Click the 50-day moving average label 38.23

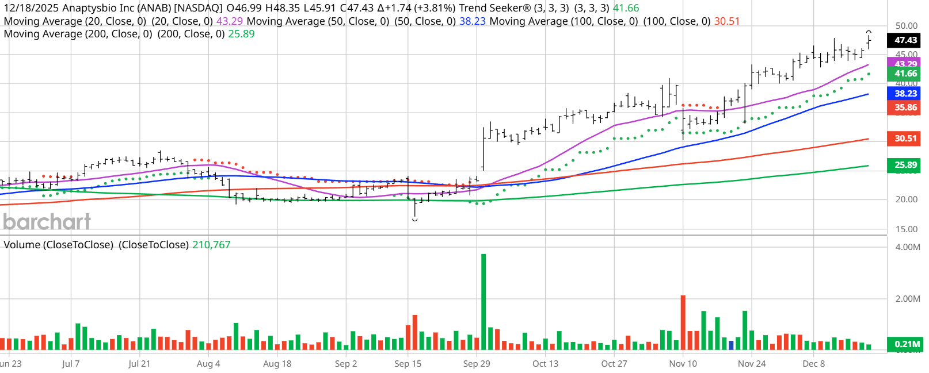tap(905, 93)
